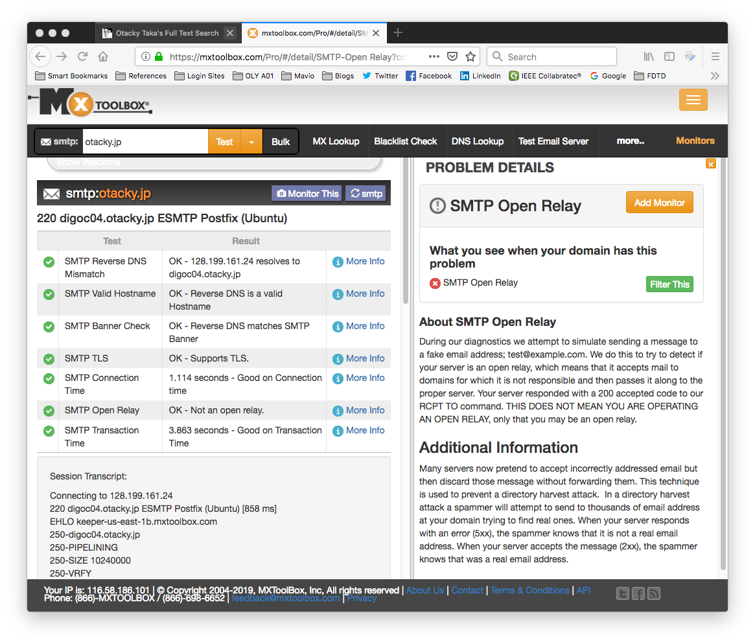Screen dimensions: 755x644
Task: Click the green Filter This button
Action: pyautogui.click(x=669, y=284)
